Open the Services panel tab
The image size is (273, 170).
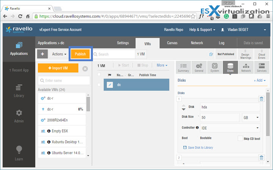coord(262,68)
